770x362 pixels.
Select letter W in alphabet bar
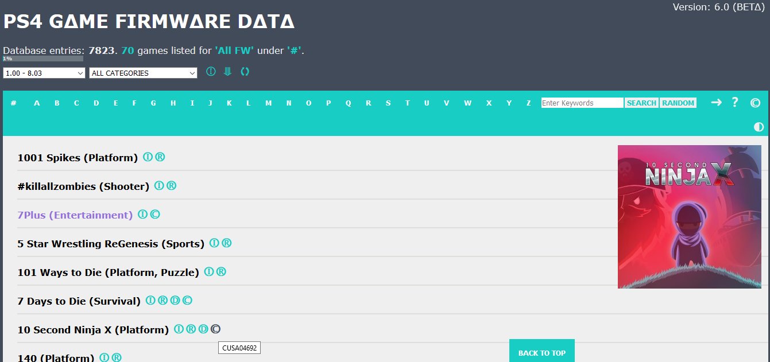467,103
